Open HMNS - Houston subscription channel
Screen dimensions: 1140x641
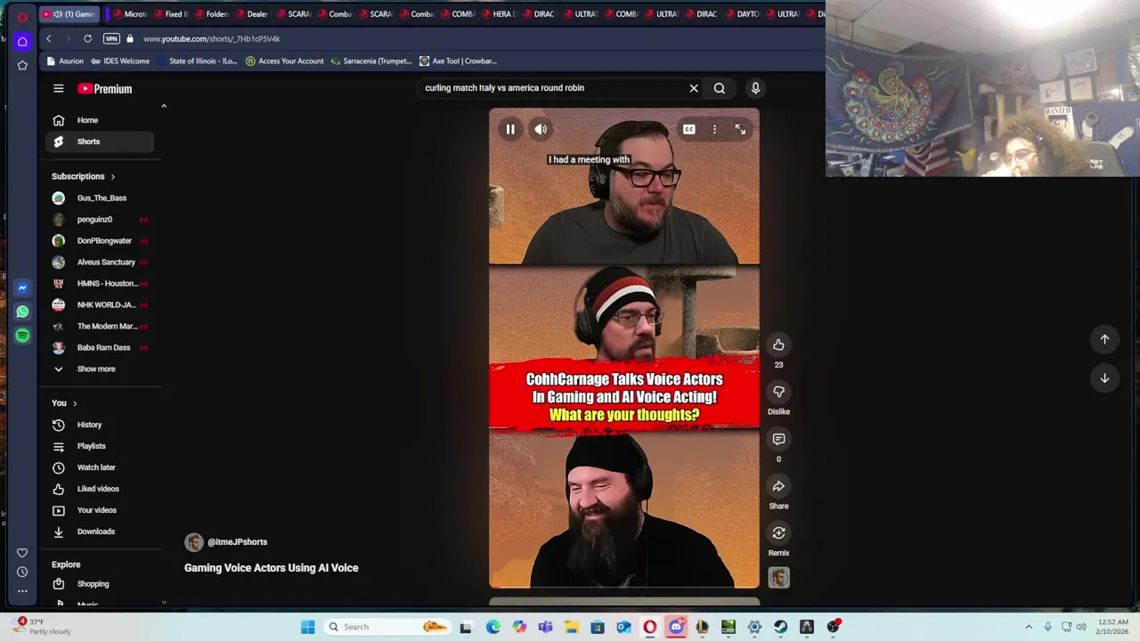[100, 283]
